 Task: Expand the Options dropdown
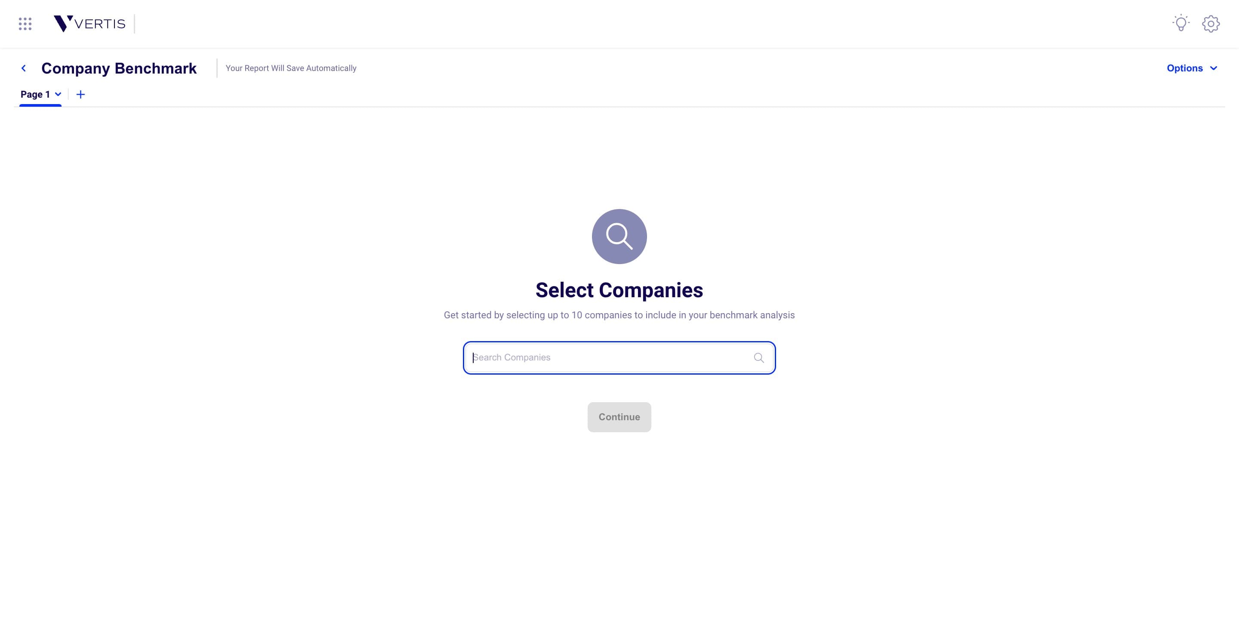1192,68
